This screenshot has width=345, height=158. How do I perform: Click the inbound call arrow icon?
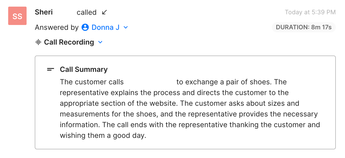[x=104, y=12]
